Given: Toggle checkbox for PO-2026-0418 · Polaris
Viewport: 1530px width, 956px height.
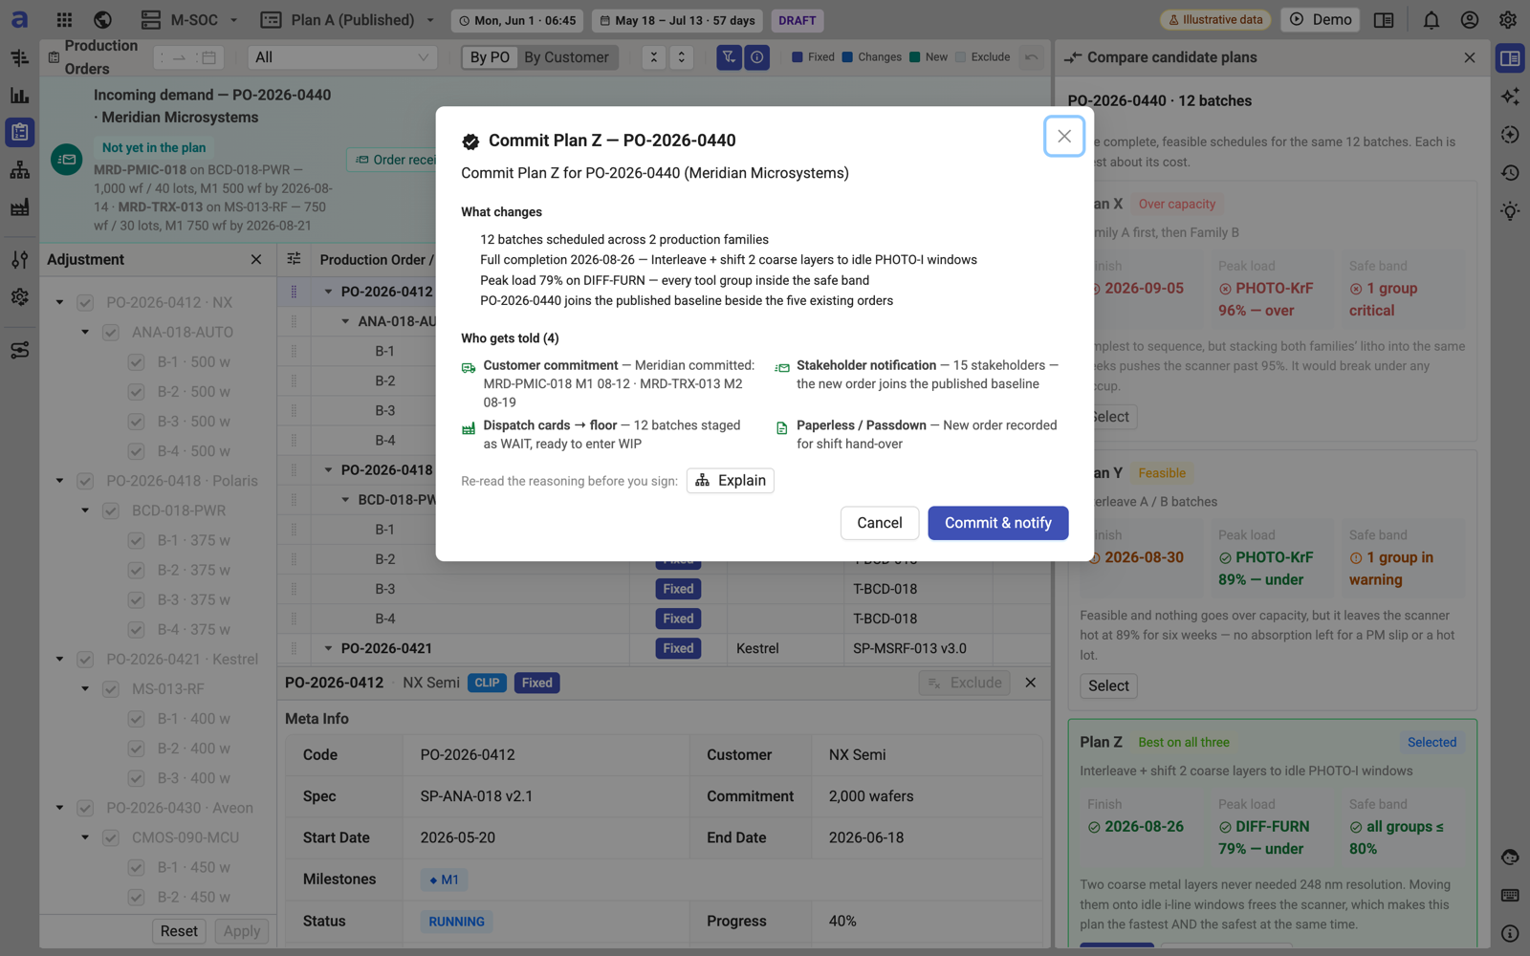Looking at the screenshot, I should click(85, 481).
